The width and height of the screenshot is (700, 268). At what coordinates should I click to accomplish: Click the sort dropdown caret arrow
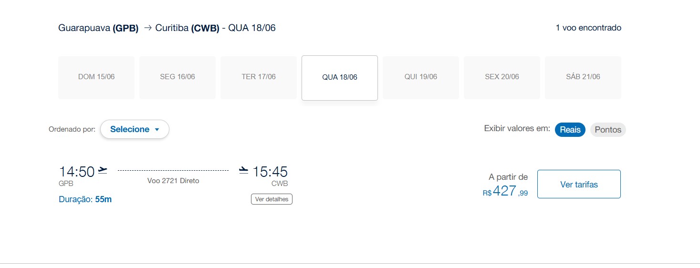pyautogui.click(x=157, y=130)
